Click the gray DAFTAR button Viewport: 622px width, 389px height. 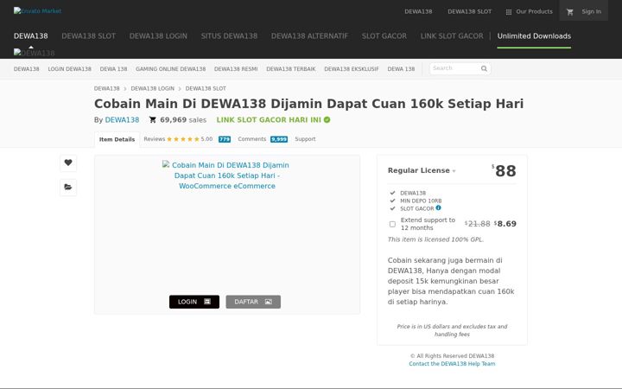coord(253,302)
